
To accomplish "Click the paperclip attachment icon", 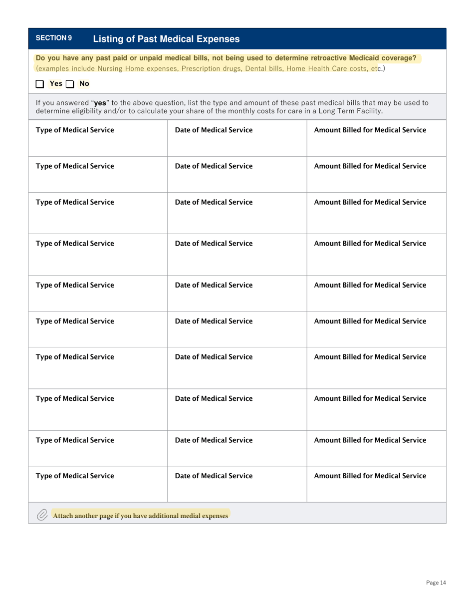I will tap(42, 514).
